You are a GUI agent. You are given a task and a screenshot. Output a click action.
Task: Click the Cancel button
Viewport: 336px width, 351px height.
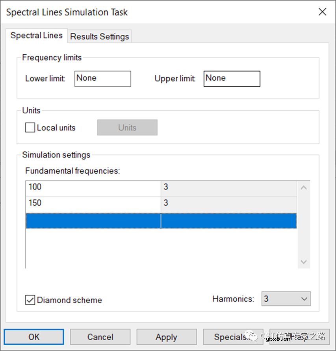[100, 337]
